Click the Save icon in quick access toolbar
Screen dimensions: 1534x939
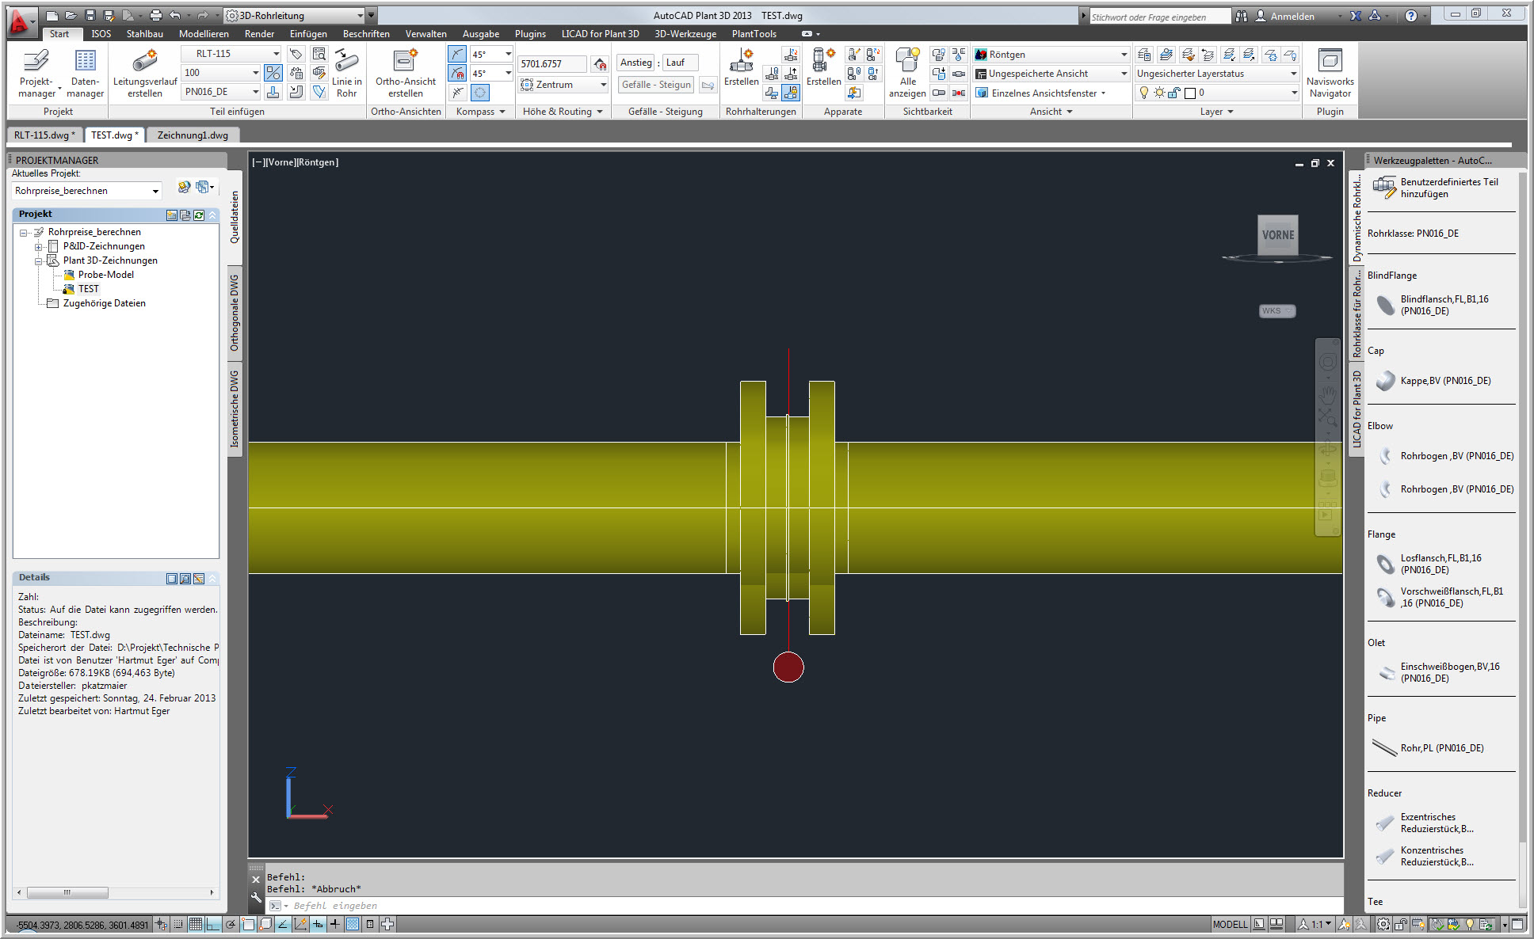point(90,15)
